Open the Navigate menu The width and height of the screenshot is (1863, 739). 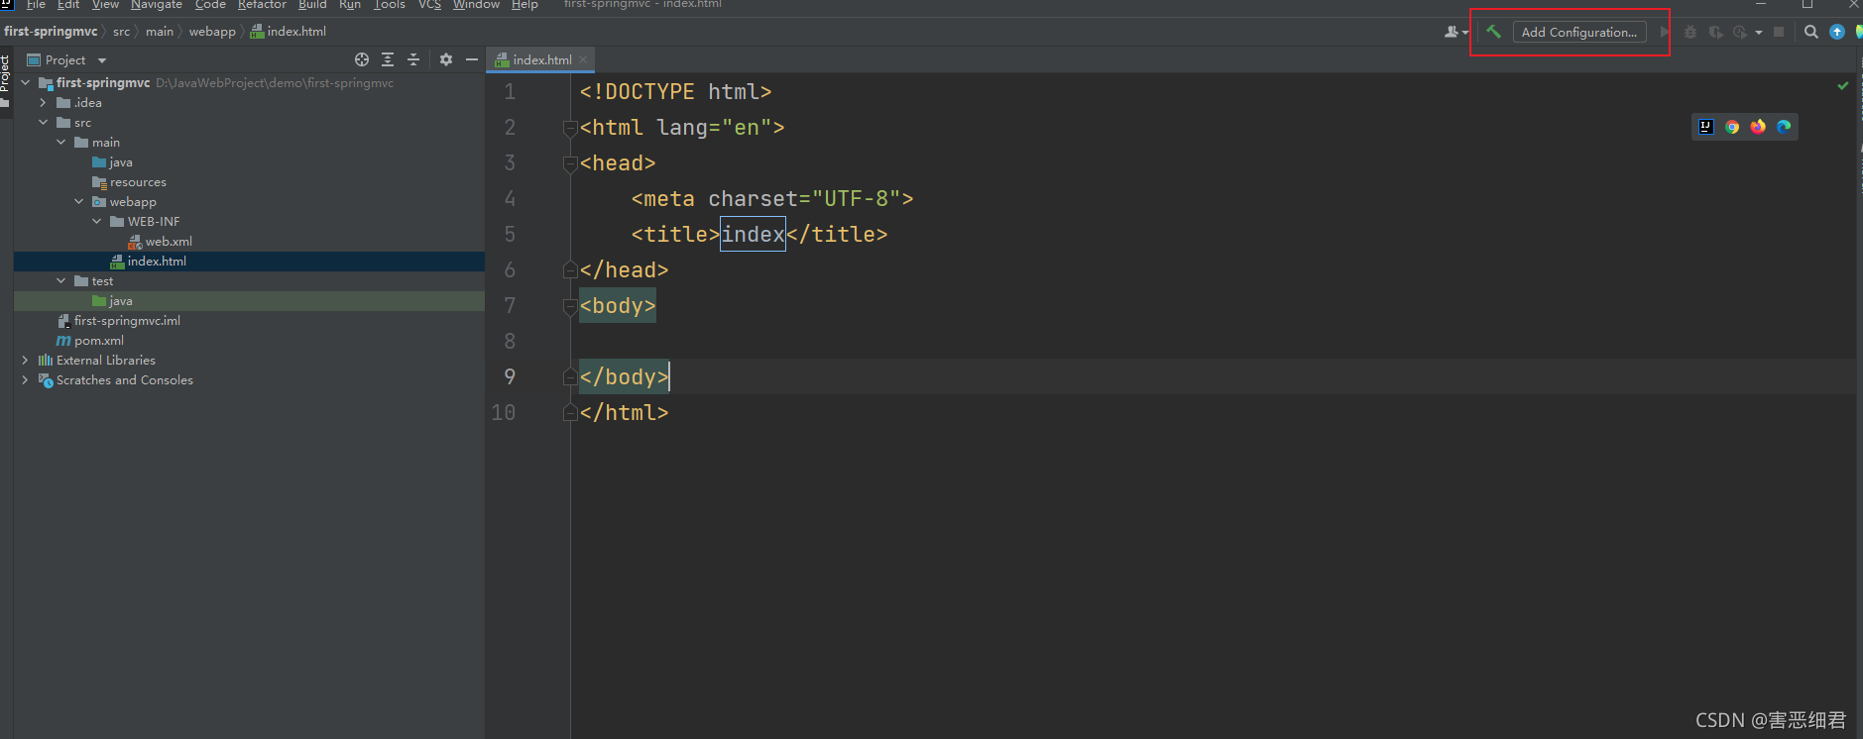coord(156,5)
